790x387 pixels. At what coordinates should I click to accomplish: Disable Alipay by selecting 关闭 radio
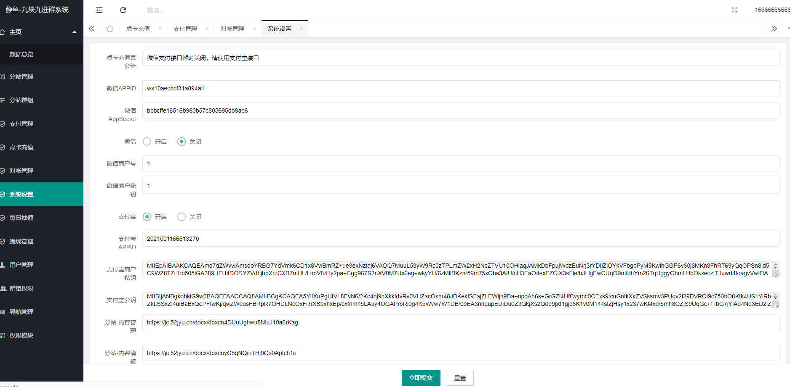coord(181,217)
